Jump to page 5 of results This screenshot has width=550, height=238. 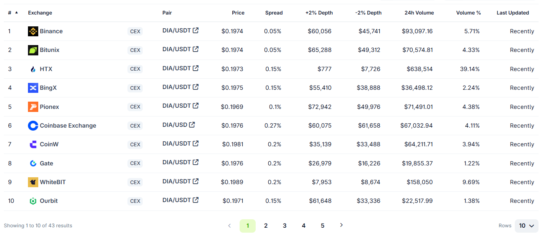coord(322,226)
